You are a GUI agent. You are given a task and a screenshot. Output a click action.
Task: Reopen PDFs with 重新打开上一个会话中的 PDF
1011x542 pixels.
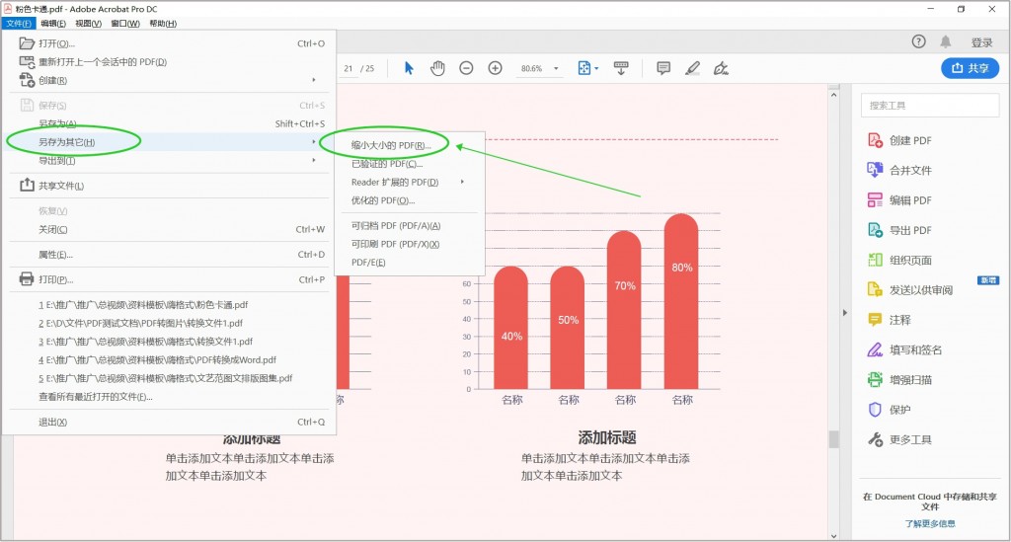click(x=170, y=62)
